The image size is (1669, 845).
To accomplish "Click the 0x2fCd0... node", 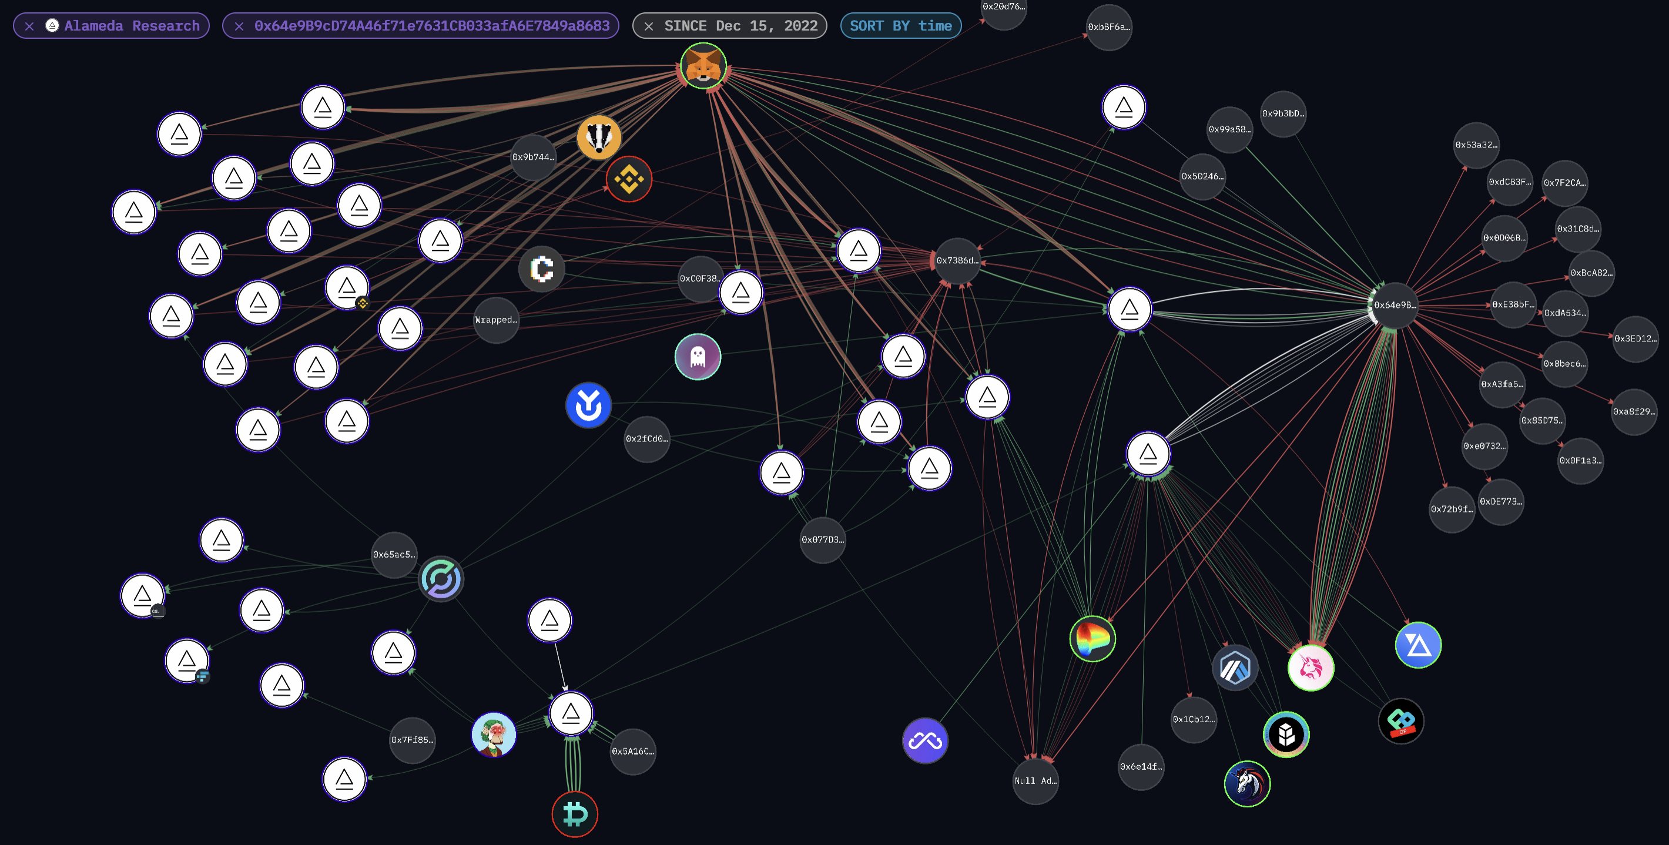I will pos(646,439).
